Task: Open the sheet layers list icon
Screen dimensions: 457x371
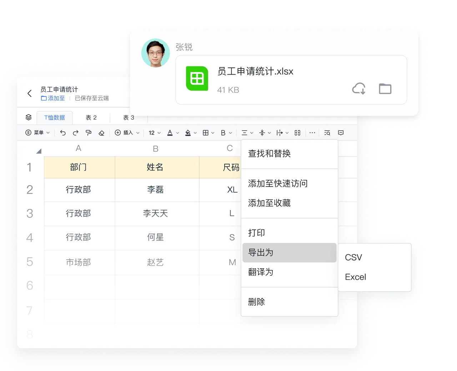Action: [x=29, y=117]
